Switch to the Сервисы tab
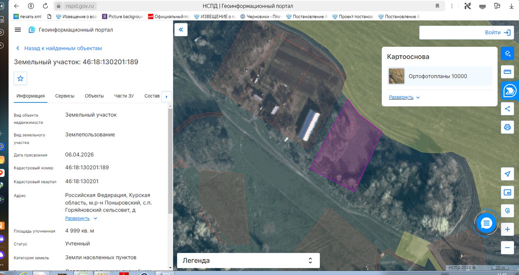 click(65, 96)
